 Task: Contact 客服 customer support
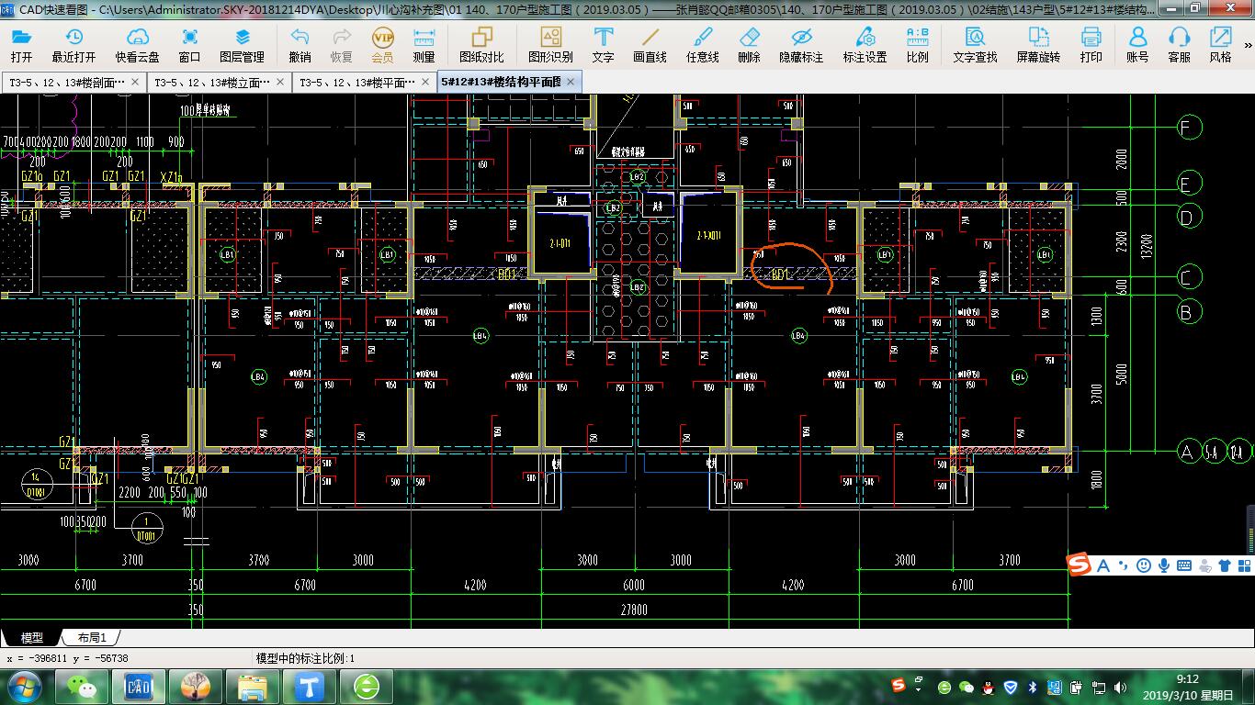pos(1180,44)
